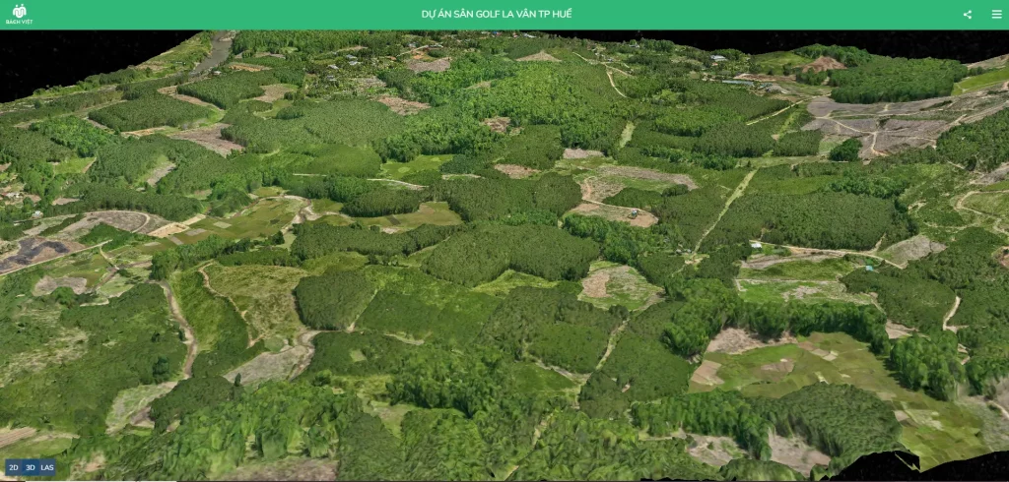The image size is (1009, 482).
Task: Switch the map to 3D view
Action: pyautogui.click(x=30, y=467)
